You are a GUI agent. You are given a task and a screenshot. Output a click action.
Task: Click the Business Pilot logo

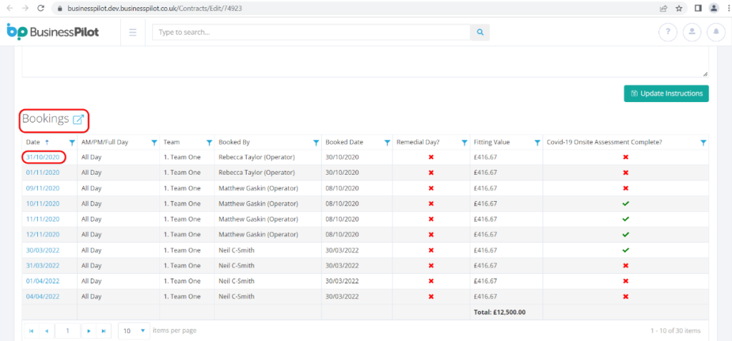53,32
